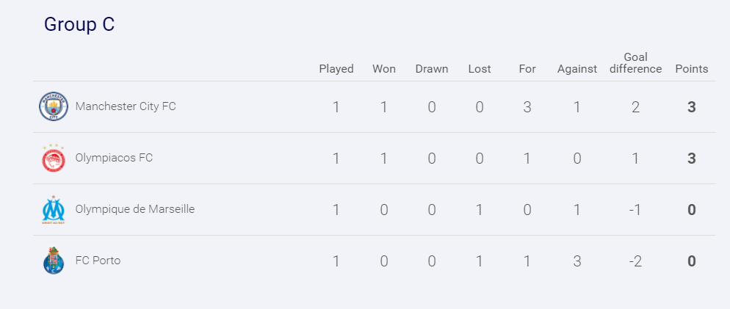This screenshot has height=309, width=730.
Task: Click the Group C heading
Action: [79, 24]
